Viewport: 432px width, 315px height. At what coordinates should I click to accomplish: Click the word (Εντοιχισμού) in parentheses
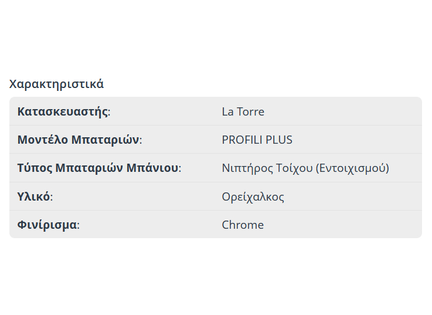(352, 168)
